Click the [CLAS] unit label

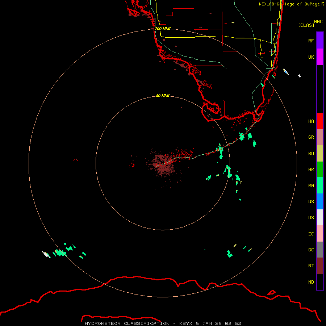coord(306,25)
